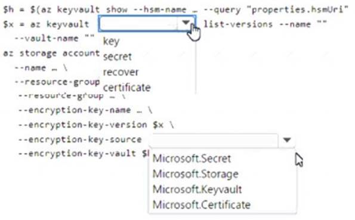Click the '--encryption-key-version $x' line
Viewport: 355px width, 220px height.
96,125
